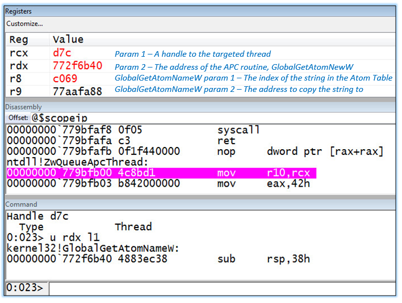Click the Customize... button in Registers
This screenshot has width=402, height=303.
[24, 24]
